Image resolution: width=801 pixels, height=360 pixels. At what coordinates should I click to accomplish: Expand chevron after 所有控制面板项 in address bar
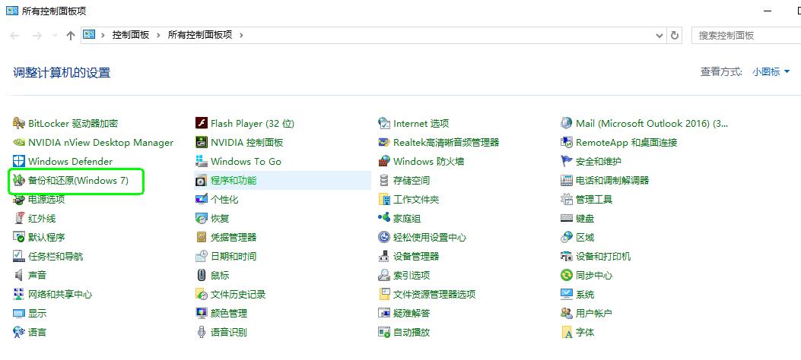(241, 35)
